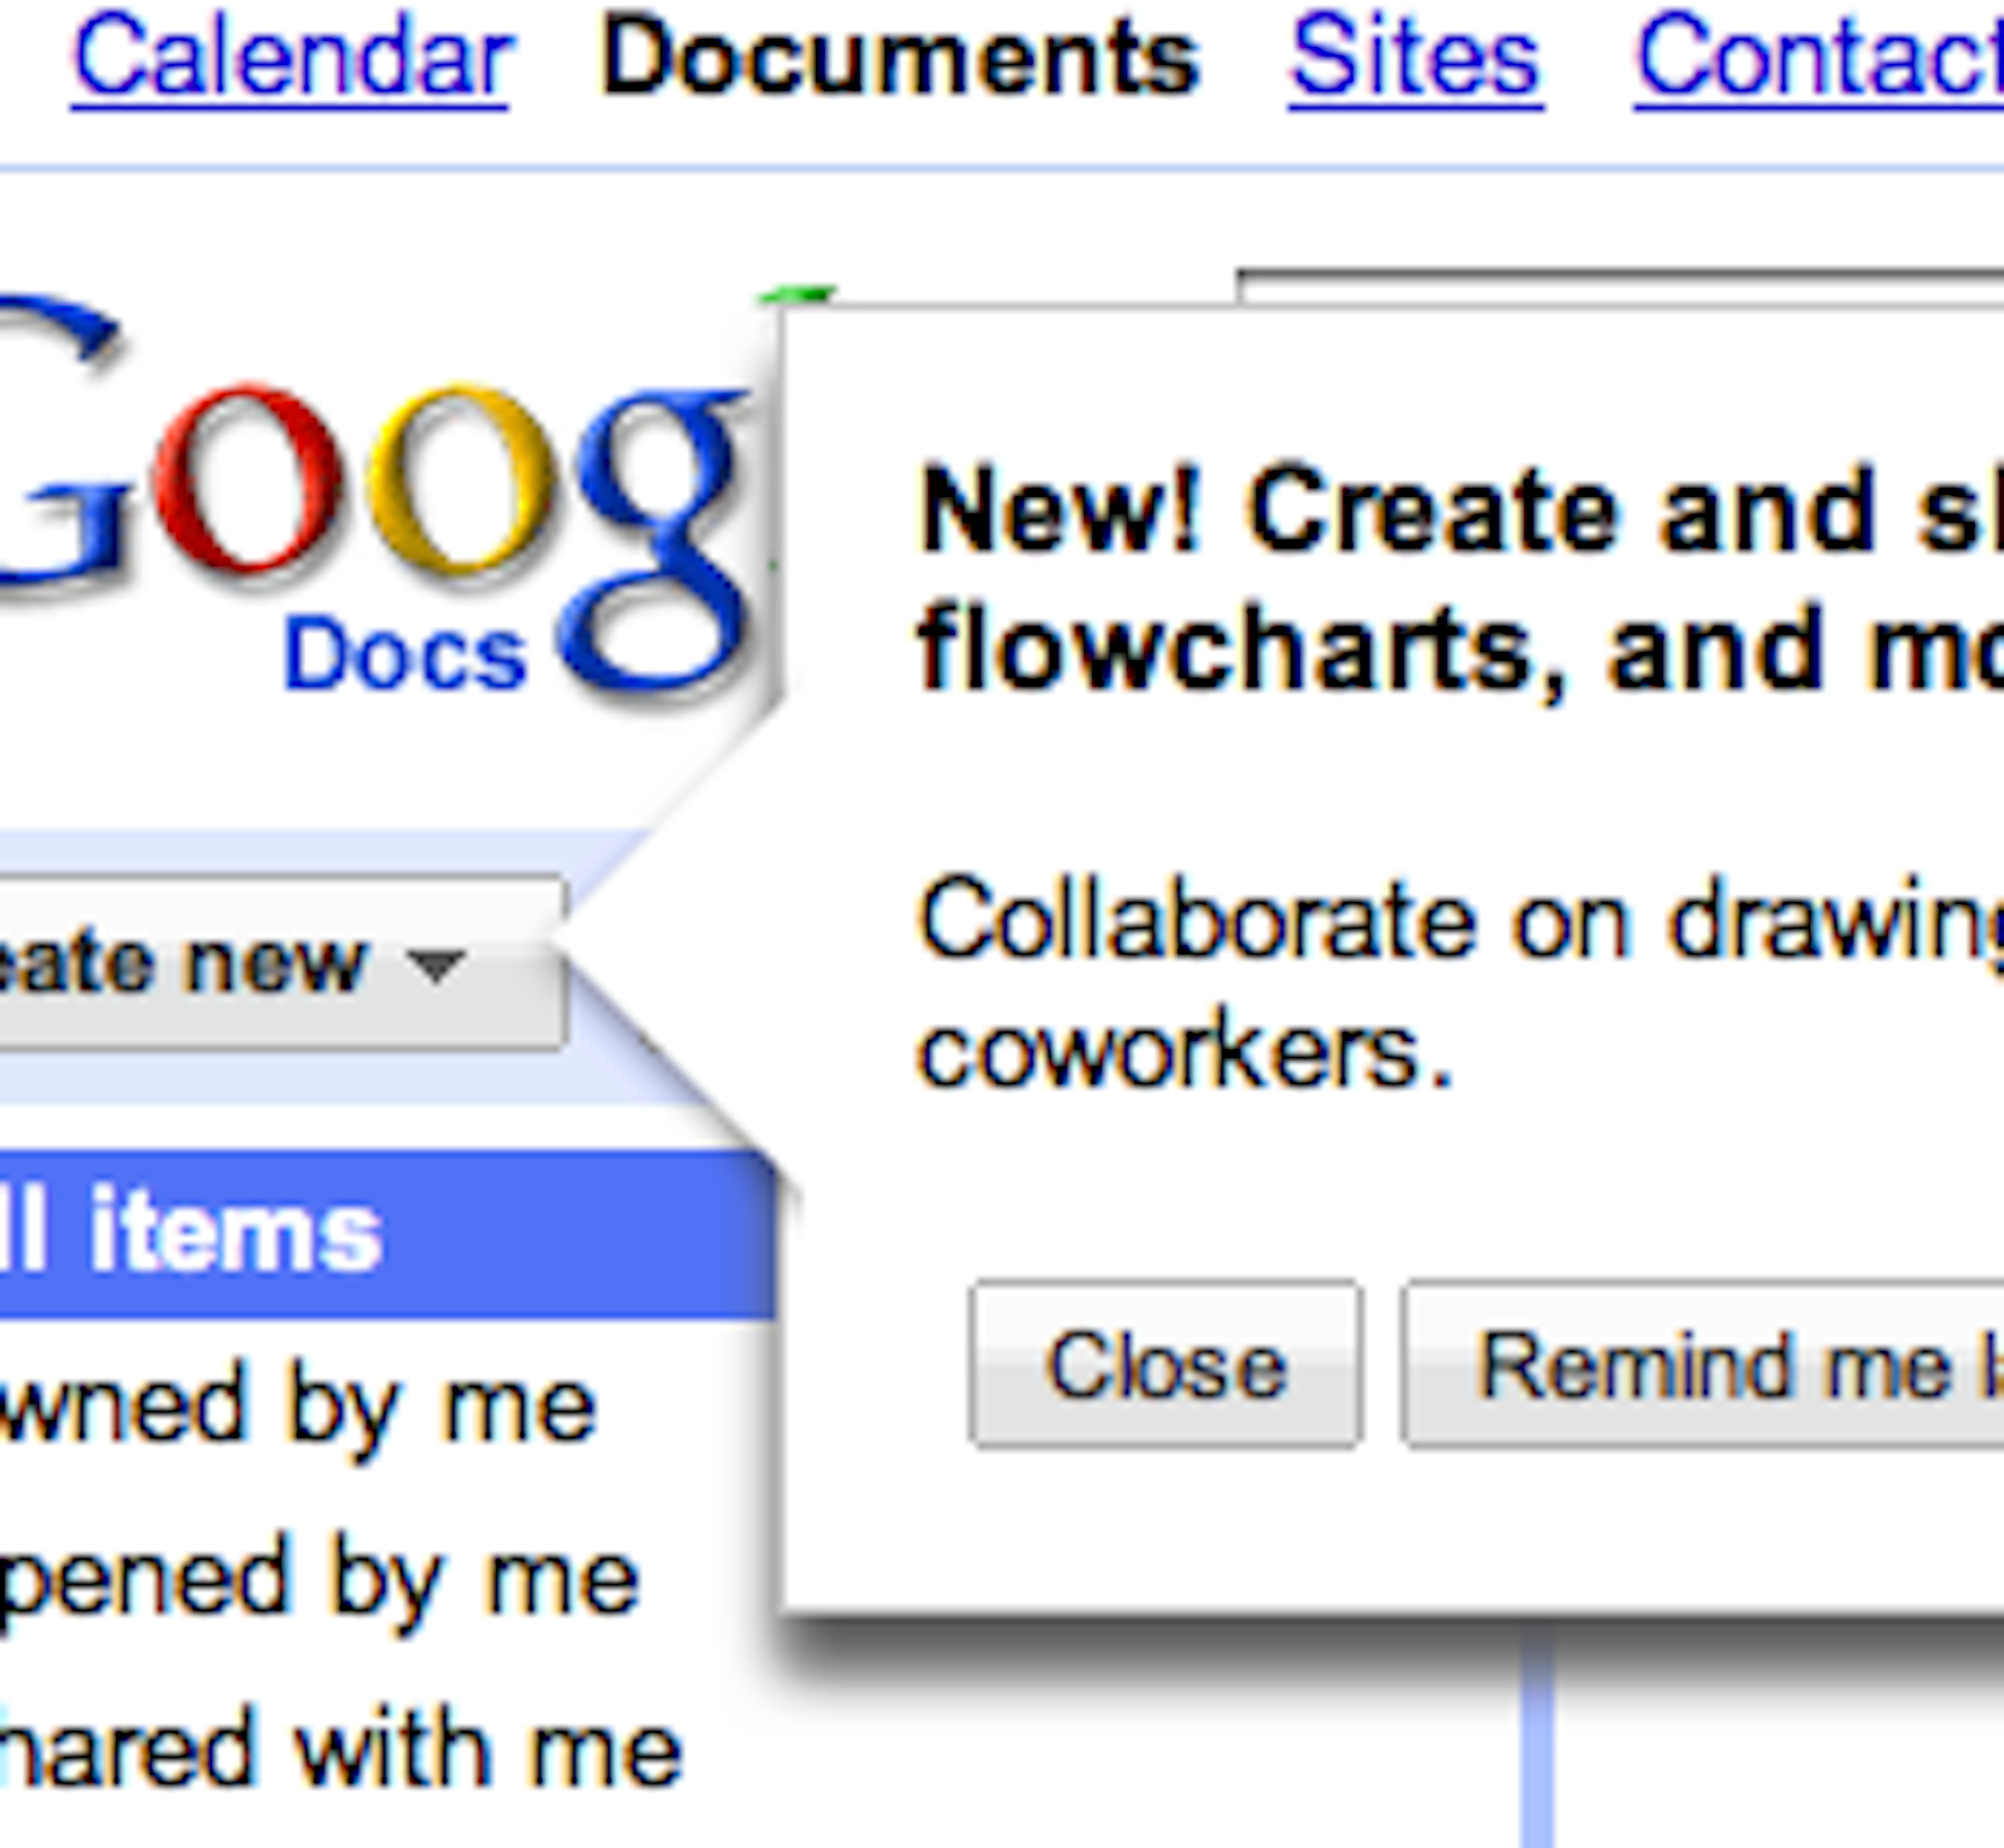Go to Sites from the top bar
This screenshot has height=1848, width=2004.
[x=1415, y=58]
